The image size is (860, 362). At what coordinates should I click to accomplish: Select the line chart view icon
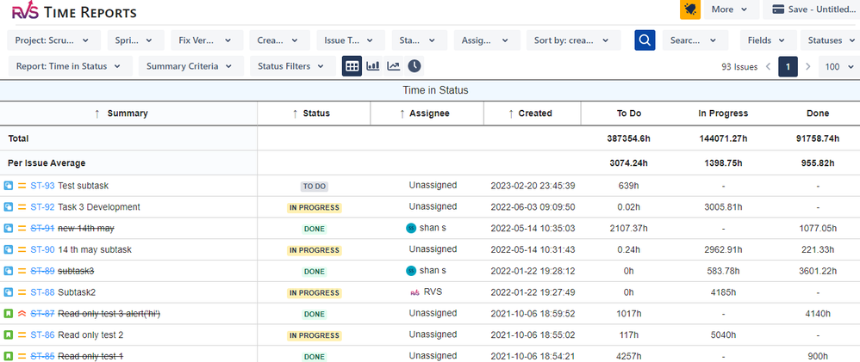[394, 66]
